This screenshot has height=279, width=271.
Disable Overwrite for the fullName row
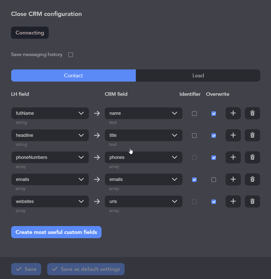click(214, 114)
